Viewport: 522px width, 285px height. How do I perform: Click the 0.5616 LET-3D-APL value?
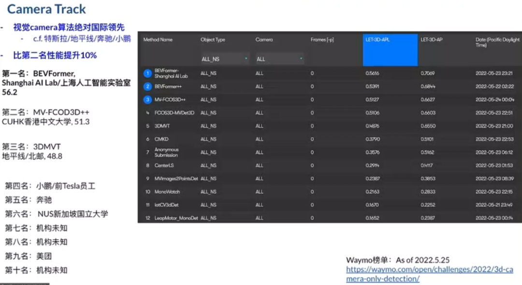pyautogui.click(x=372, y=73)
